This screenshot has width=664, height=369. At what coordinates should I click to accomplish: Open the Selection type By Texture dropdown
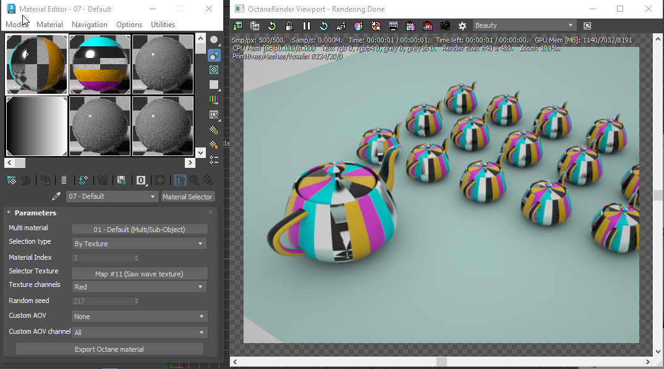pyautogui.click(x=139, y=244)
